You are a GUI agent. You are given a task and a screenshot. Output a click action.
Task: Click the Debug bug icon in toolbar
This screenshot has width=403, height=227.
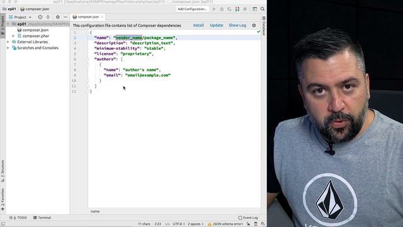click(222, 9)
